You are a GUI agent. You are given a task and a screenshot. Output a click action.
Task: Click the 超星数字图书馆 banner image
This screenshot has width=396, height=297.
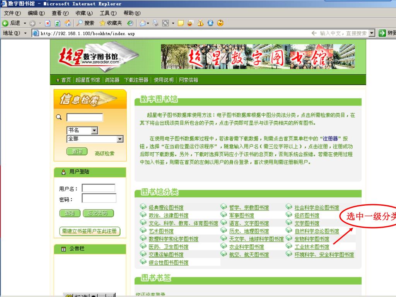(258, 56)
